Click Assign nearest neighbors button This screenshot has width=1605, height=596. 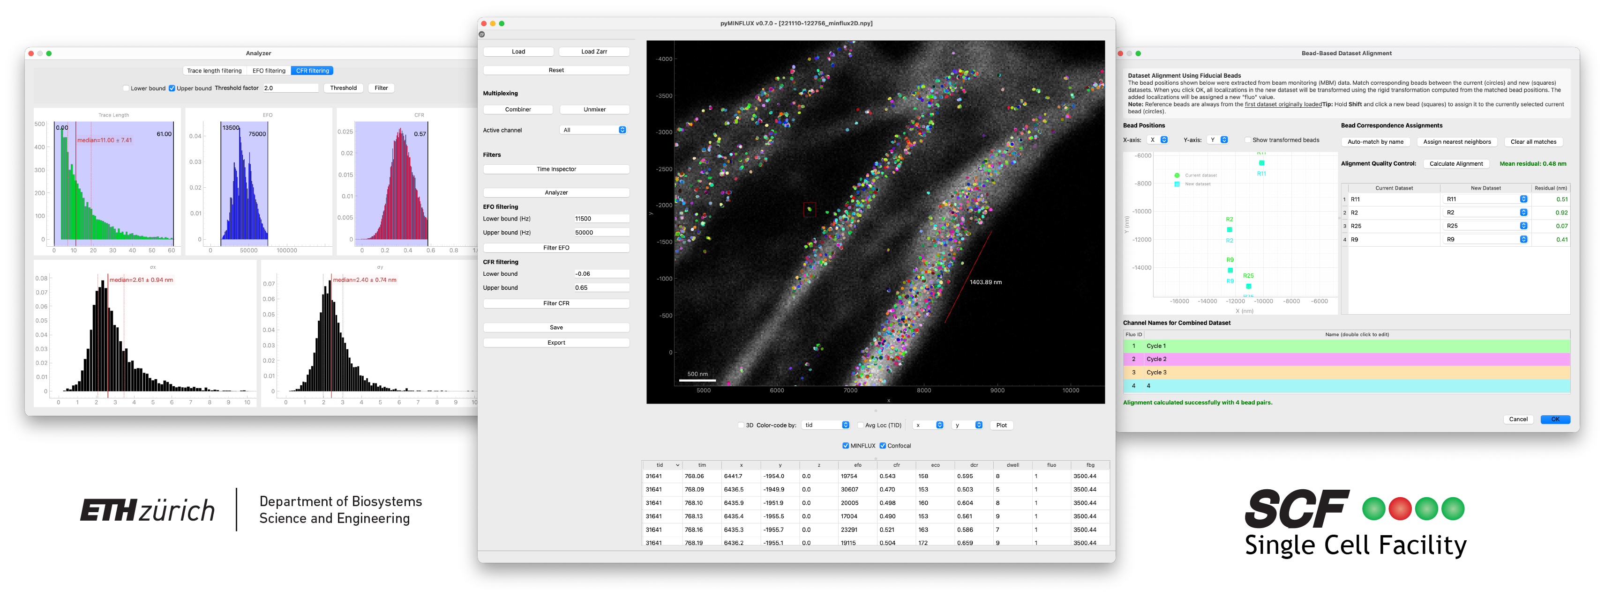pyautogui.click(x=1457, y=142)
